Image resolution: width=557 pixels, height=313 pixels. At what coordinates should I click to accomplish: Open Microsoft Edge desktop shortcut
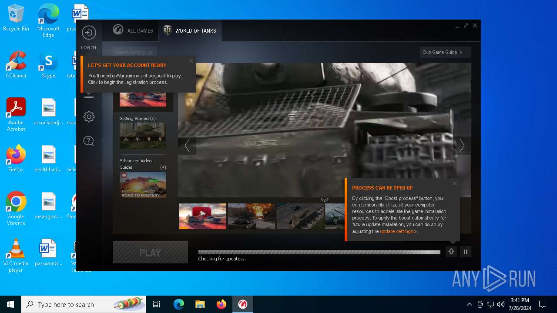point(48,20)
